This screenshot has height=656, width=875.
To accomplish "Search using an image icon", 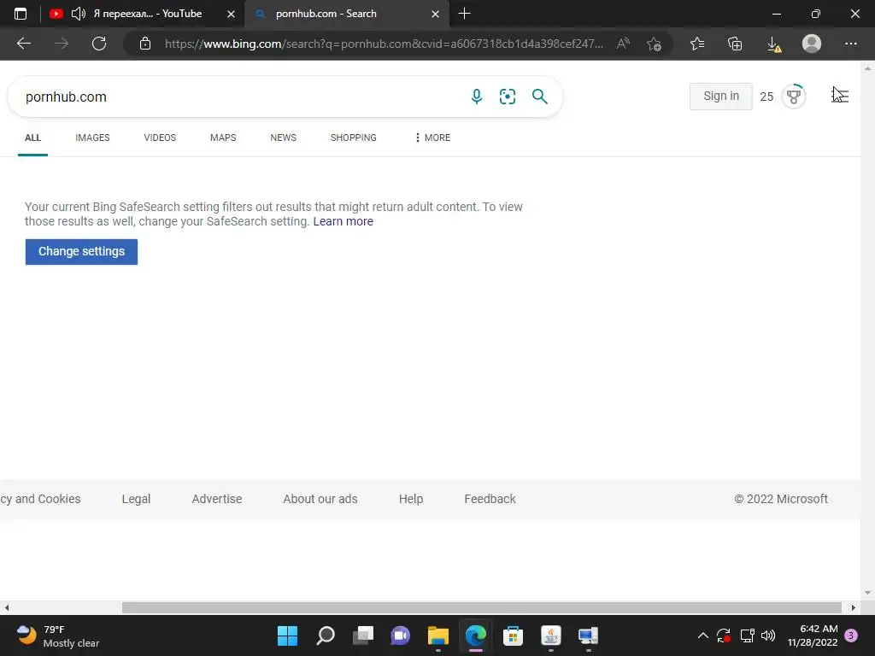I will pyautogui.click(x=508, y=97).
